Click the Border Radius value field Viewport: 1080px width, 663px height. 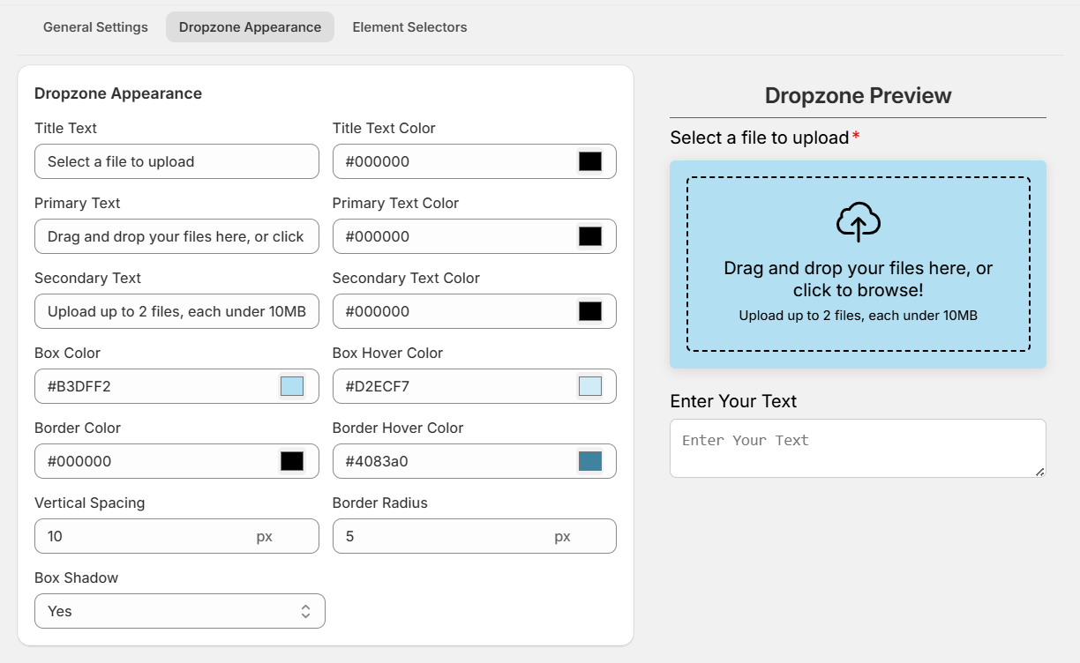(x=475, y=536)
